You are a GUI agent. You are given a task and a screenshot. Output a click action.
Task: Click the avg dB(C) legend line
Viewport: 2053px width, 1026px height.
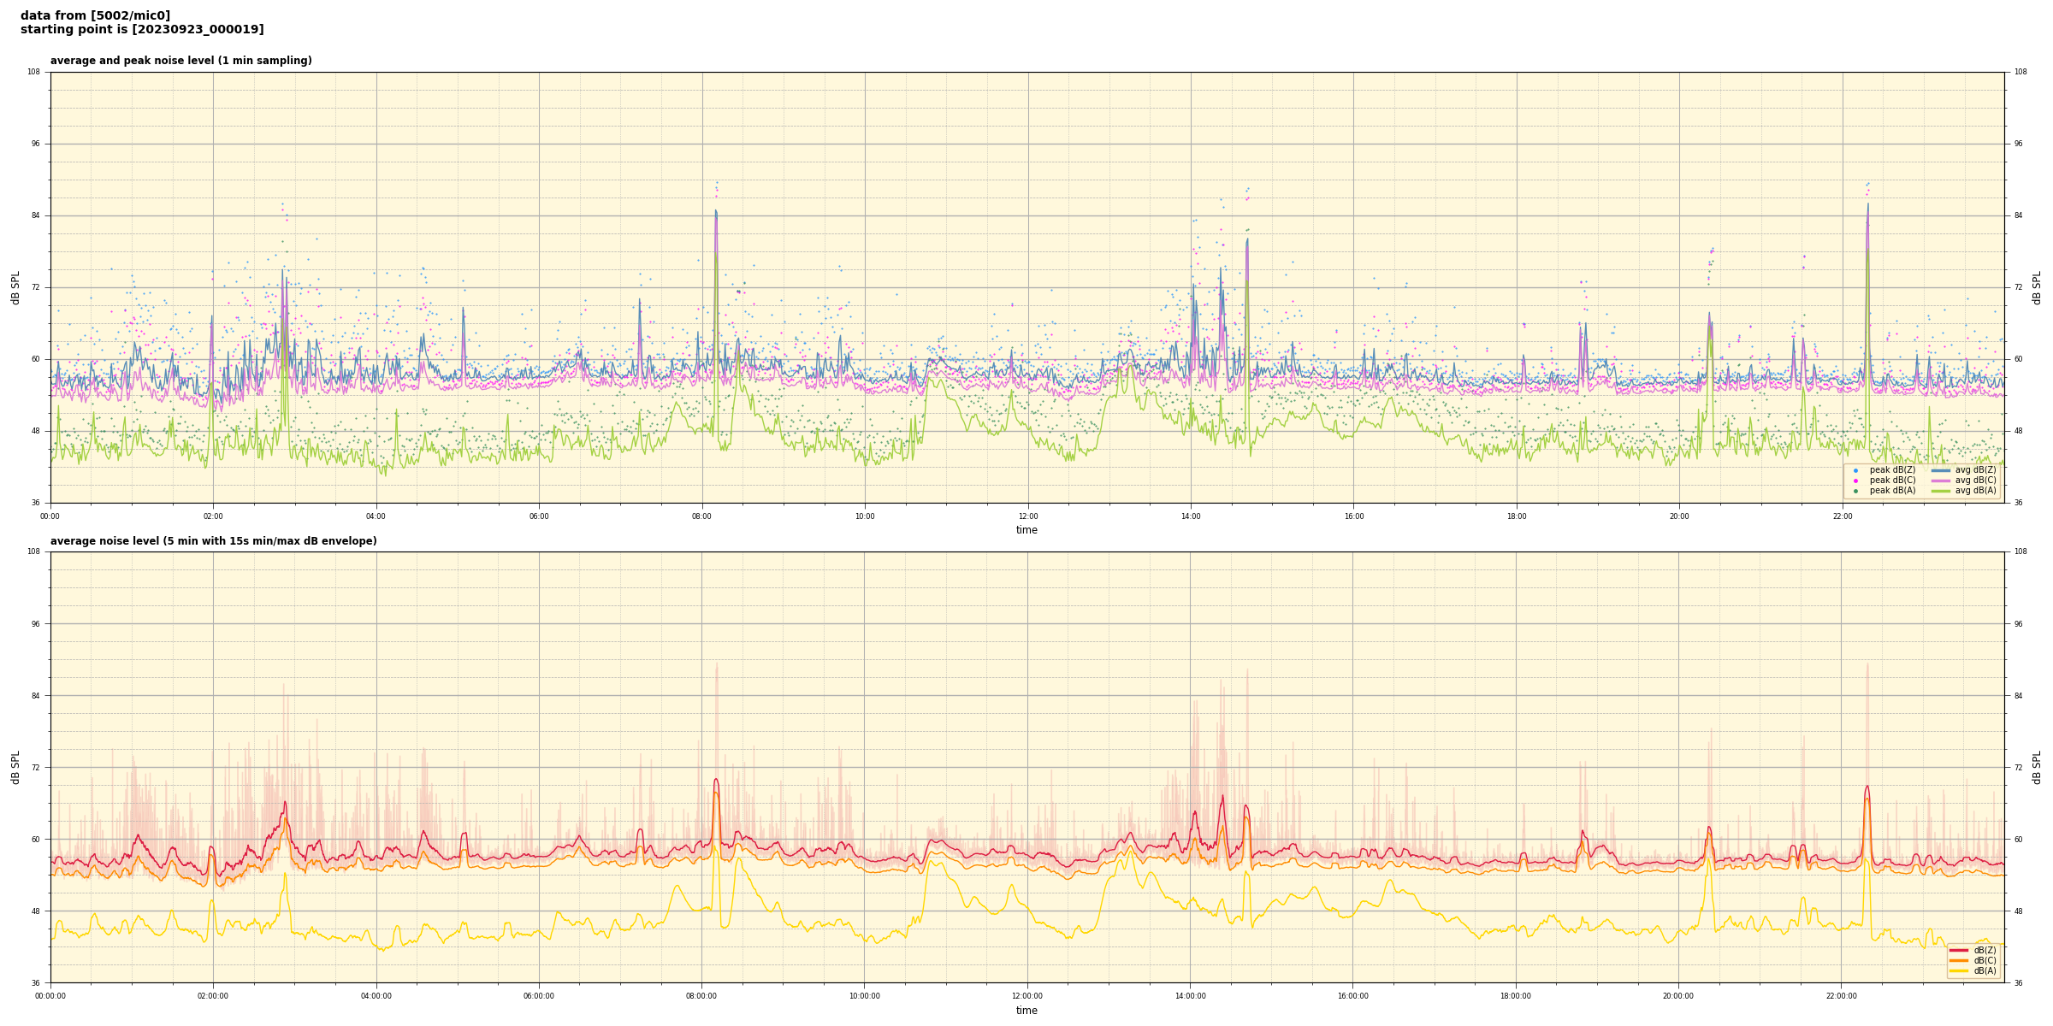click(x=1941, y=481)
